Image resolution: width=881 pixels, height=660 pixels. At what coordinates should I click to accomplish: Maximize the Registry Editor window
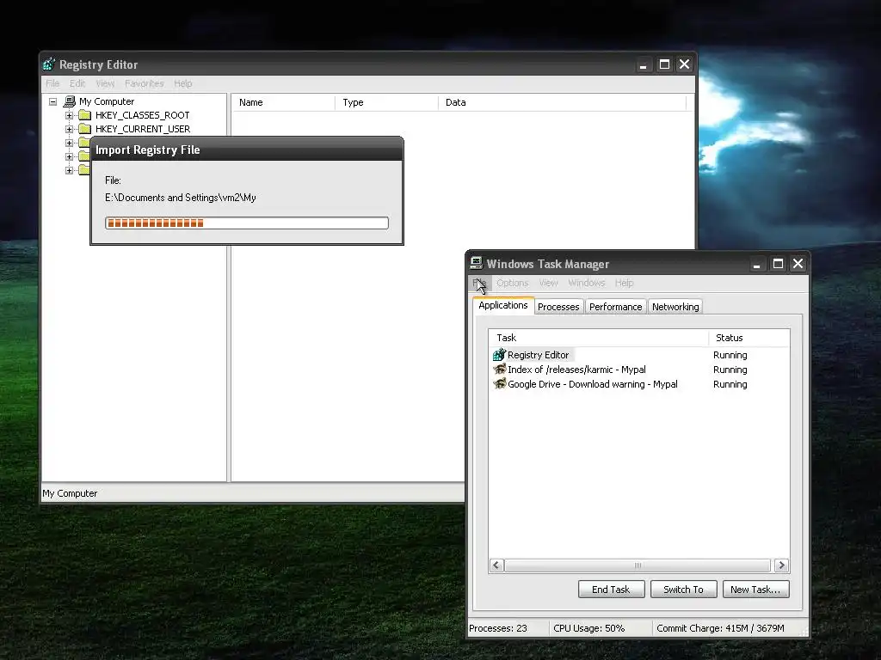click(x=664, y=64)
